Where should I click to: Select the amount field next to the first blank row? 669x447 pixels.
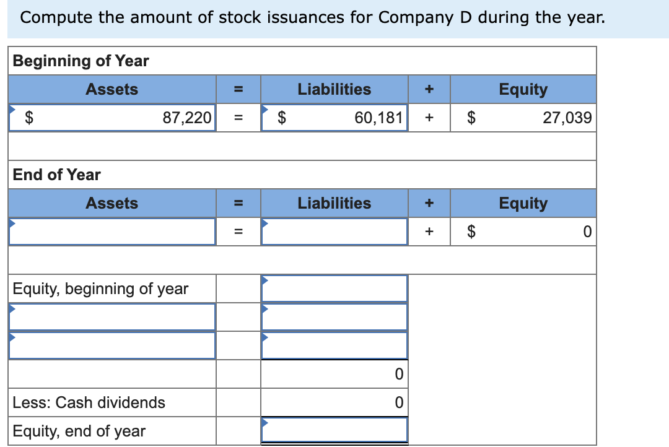334,316
